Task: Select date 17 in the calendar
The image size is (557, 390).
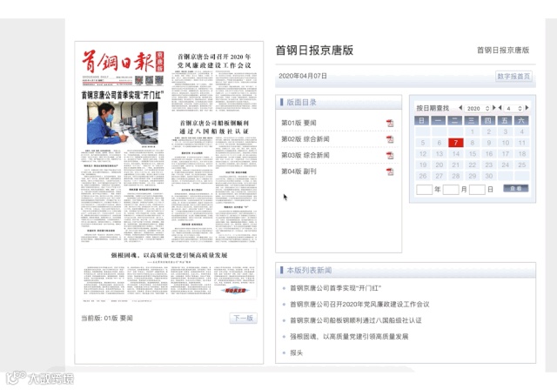Action: [505, 154]
